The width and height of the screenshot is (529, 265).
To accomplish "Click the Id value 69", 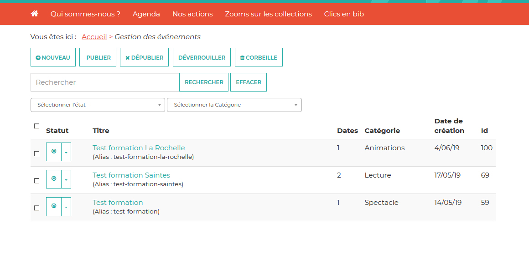I will click(485, 175).
